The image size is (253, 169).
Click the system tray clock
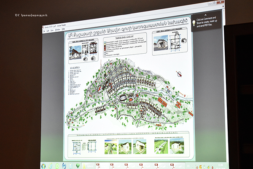[x=221, y=166]
